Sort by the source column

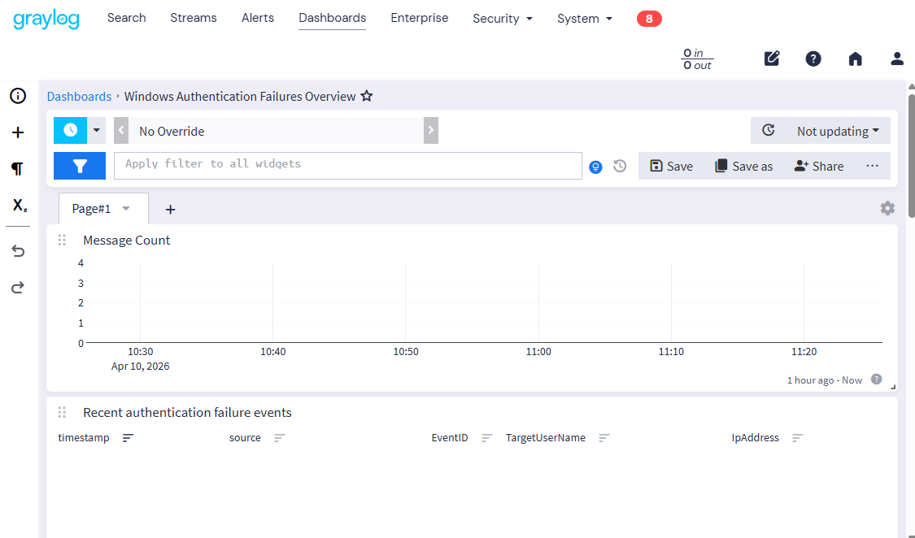tap(280, 438)
